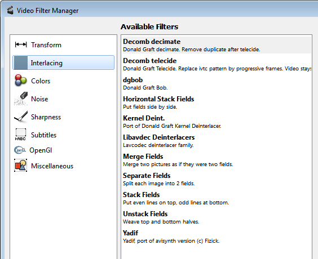The image size is (318, 259).
Task: Choose the Decomb telecide filter entry
Action: coord(217,64)
